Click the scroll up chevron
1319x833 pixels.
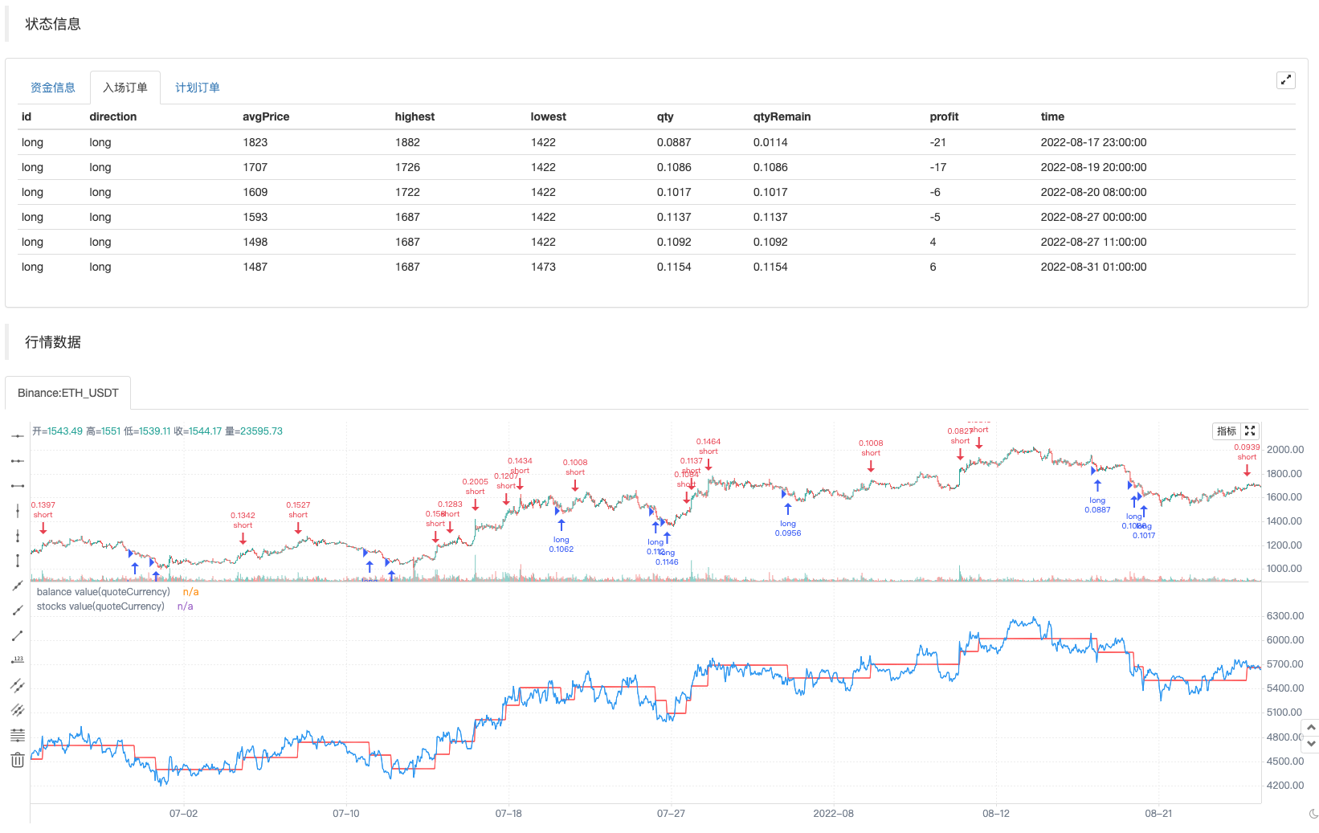point(1311,728)
